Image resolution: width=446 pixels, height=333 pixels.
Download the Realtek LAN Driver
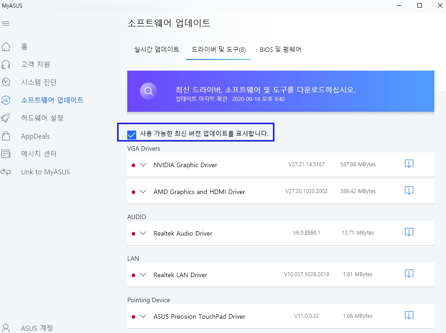pos(409,274)
